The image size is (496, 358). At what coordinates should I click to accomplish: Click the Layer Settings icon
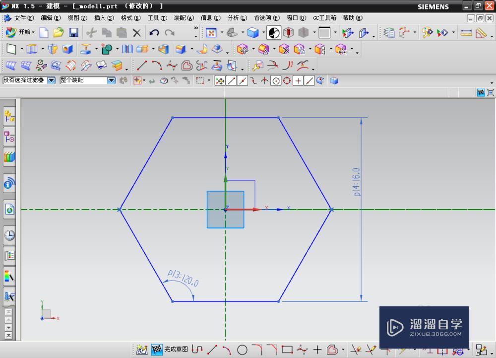coord(389,32)
